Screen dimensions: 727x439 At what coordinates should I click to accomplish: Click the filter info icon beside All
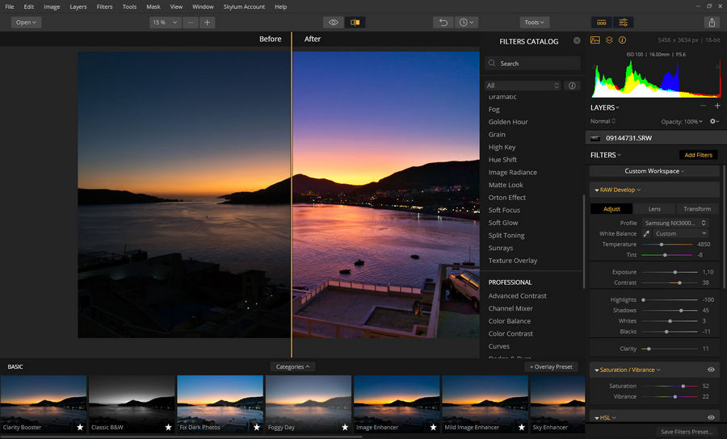coord(572,86)
